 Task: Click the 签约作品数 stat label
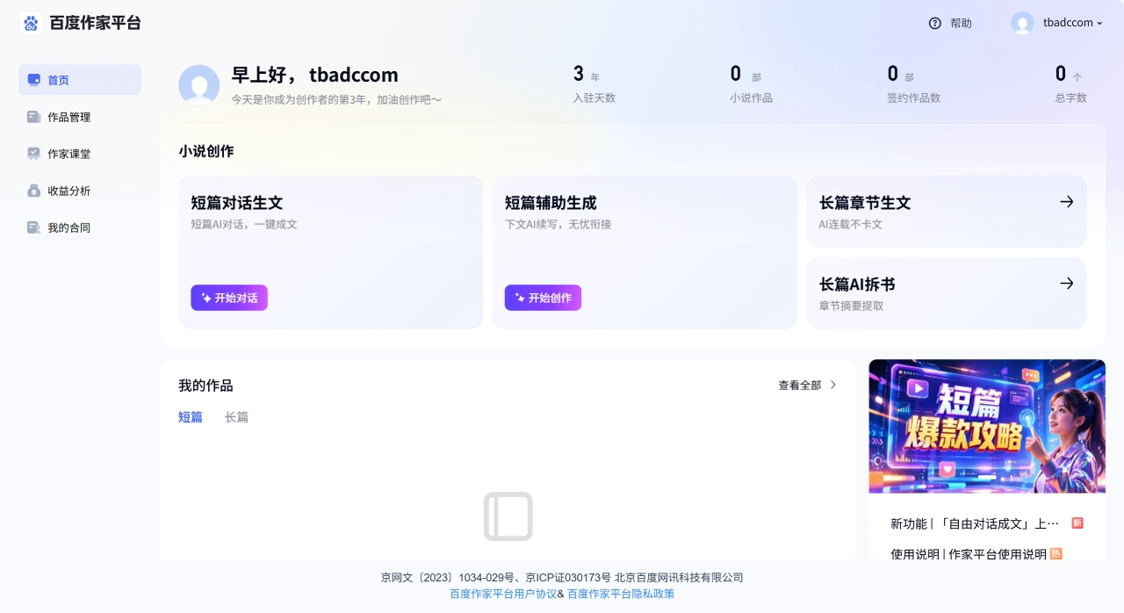click(913, 97)
